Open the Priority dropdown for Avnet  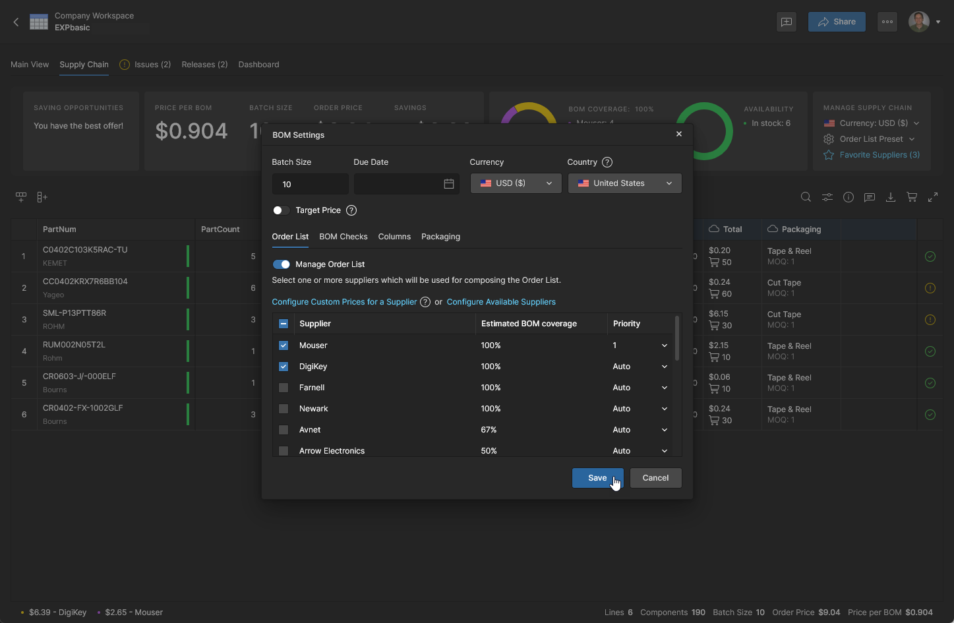(640, 430)
